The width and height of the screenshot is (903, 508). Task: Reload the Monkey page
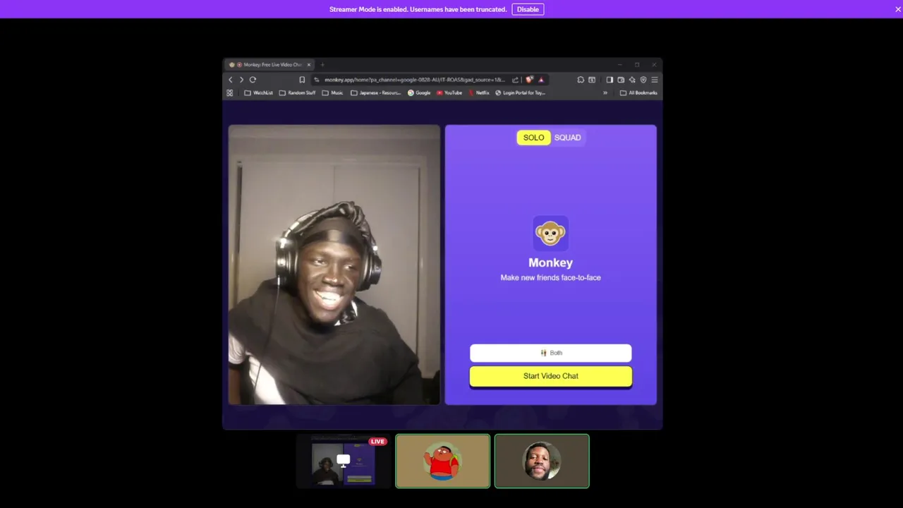[253, 80]
